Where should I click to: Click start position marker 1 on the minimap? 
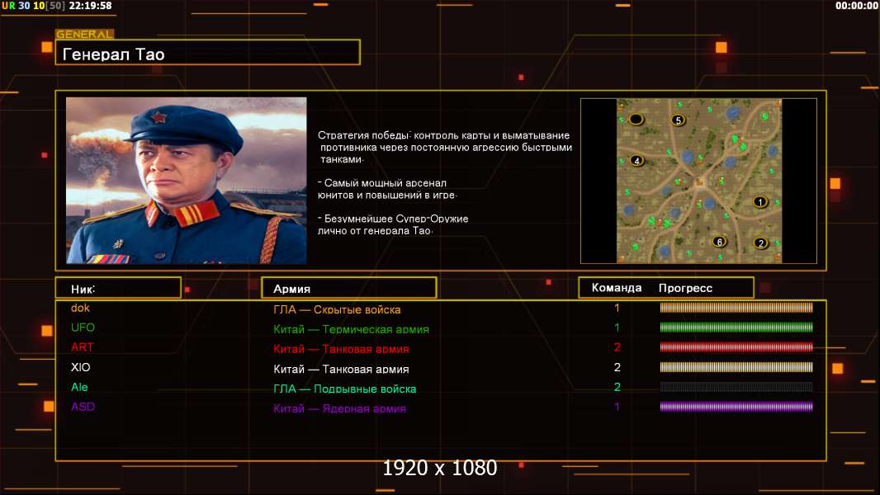[x=760, y=202]
